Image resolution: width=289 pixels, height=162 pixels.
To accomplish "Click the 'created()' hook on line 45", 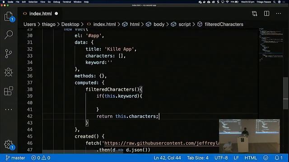I will click(x=87, y=136).
